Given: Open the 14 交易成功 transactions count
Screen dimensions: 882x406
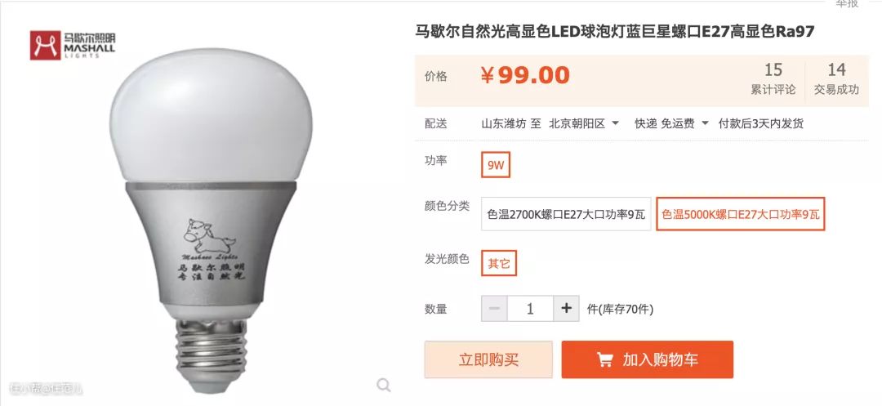Looking at the screenshot, I should coord(836,78).
